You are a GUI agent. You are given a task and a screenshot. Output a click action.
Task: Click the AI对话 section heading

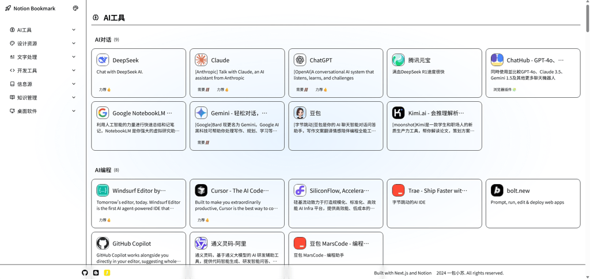pyautogui.click(x=103, y=40)
